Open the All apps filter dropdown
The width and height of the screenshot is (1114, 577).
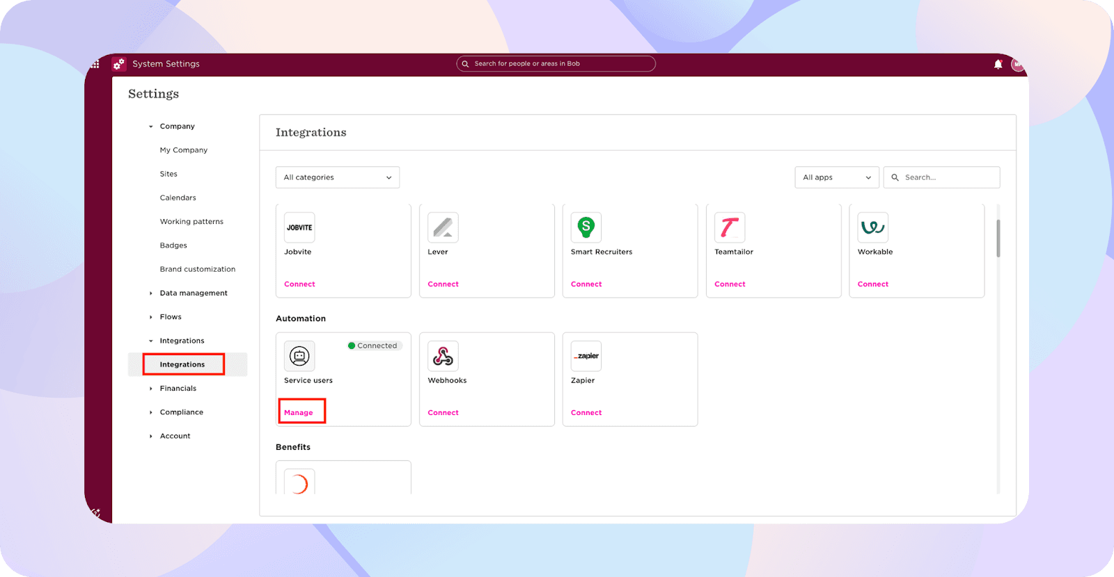tap(836, 177)
